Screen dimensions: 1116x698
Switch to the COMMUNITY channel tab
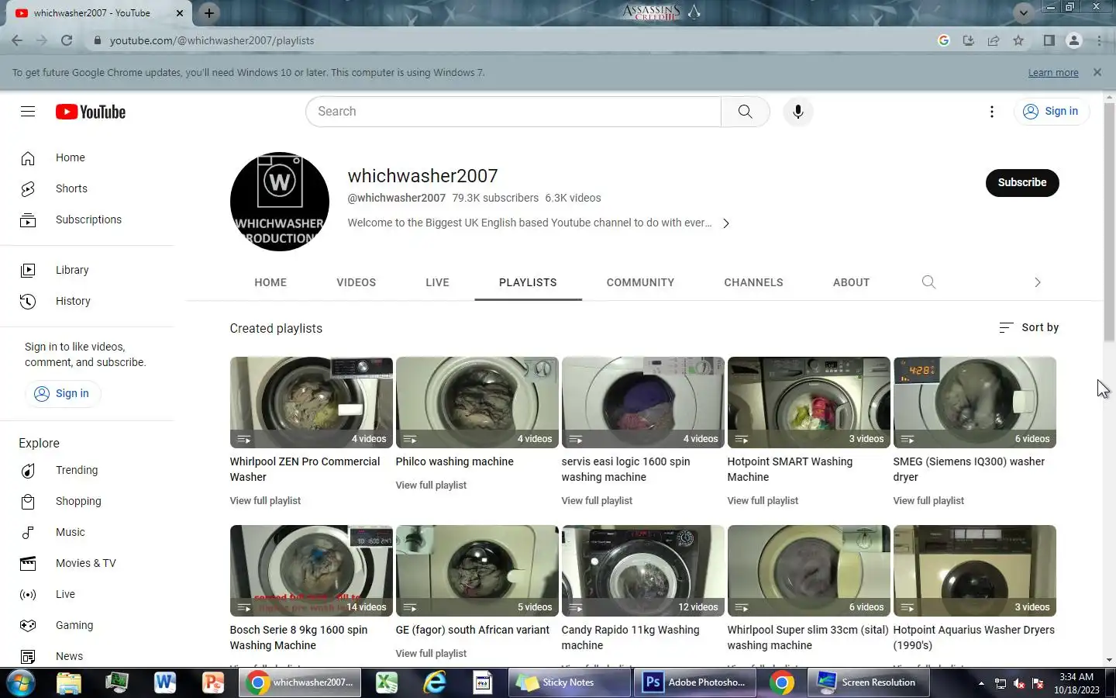coord(640,282)
